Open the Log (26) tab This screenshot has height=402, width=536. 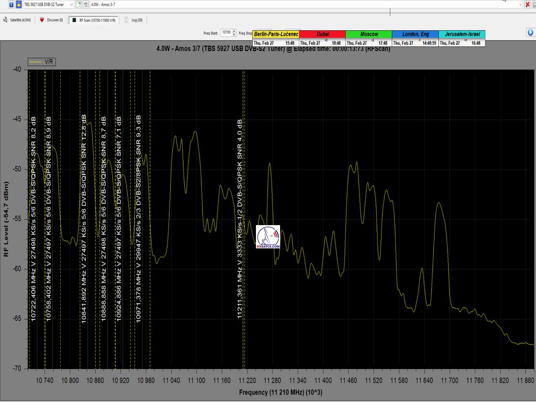point(134,20)
